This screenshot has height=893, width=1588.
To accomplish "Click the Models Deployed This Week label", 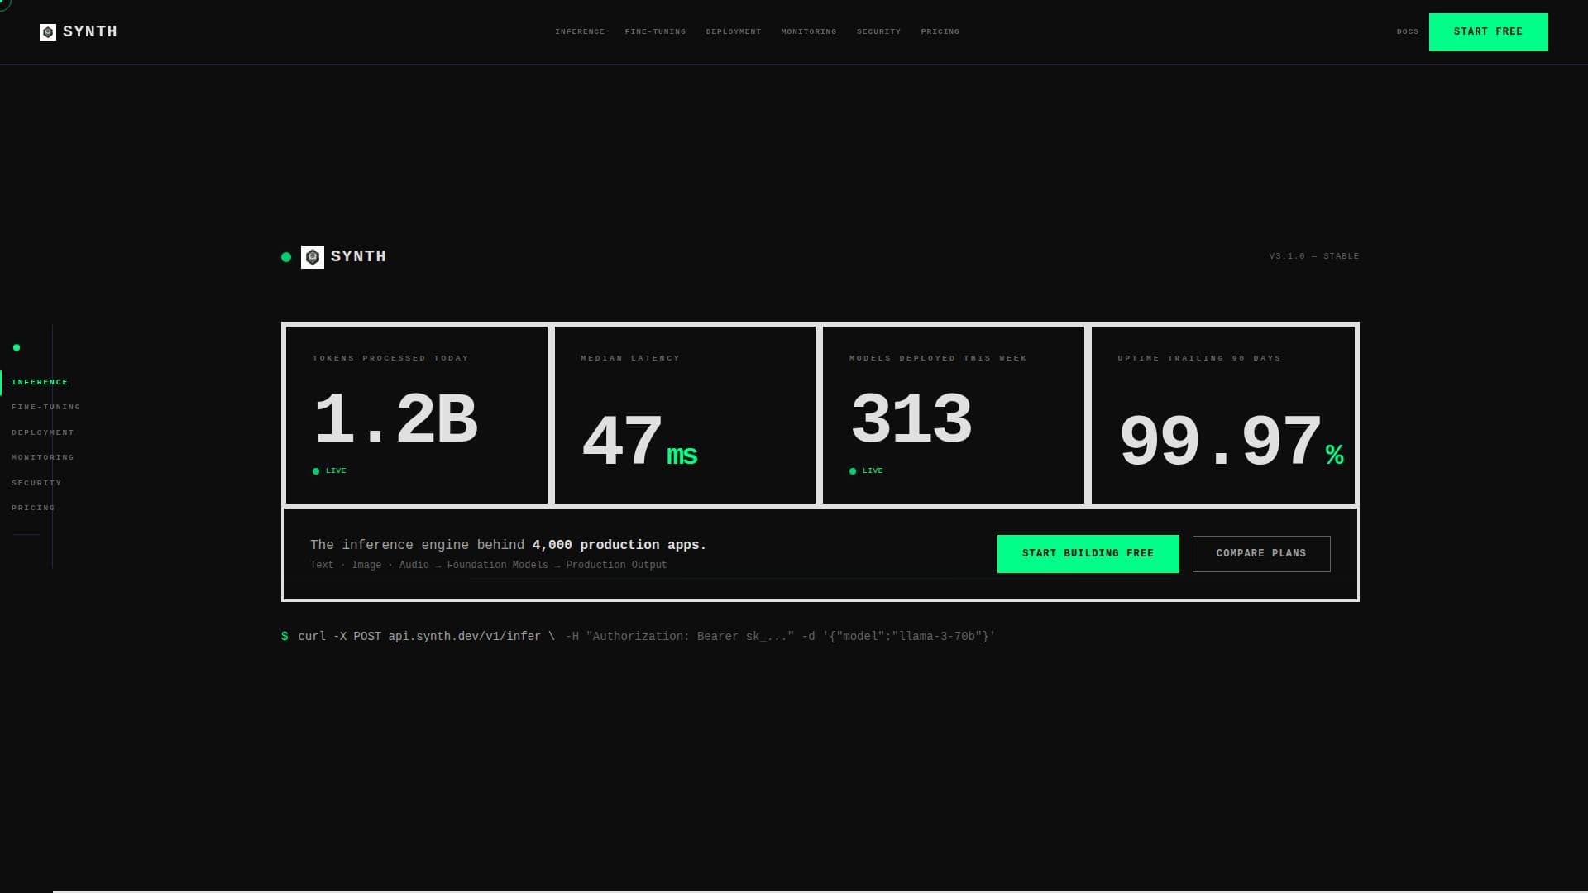I will (938, 358).
